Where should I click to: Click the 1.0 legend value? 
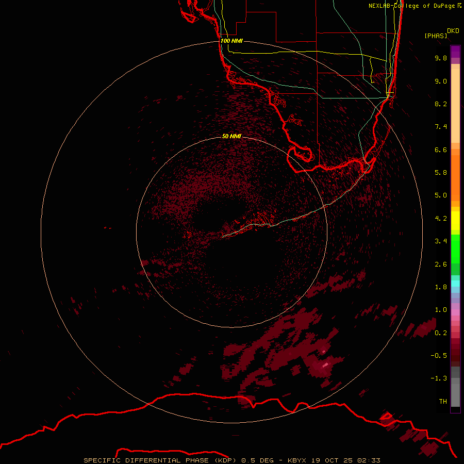(441, 310)
